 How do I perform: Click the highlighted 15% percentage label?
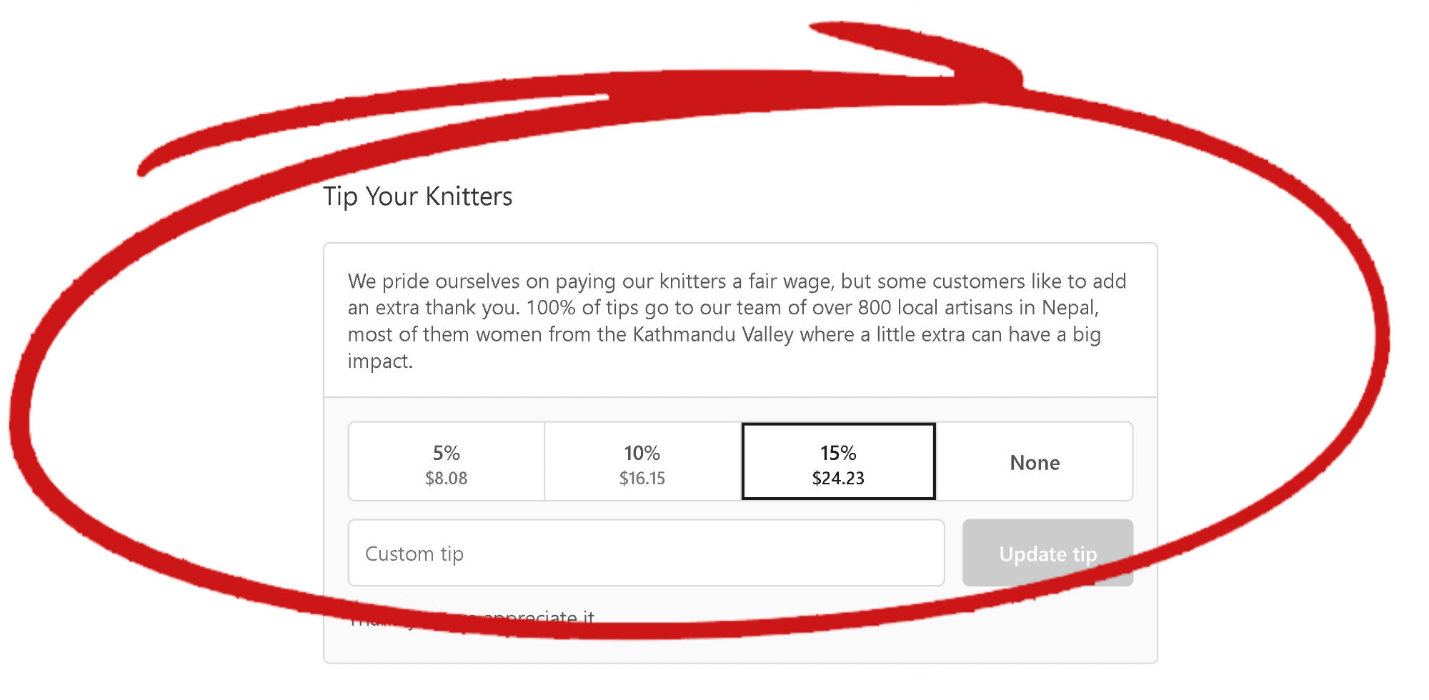click(x=838, y=453)
